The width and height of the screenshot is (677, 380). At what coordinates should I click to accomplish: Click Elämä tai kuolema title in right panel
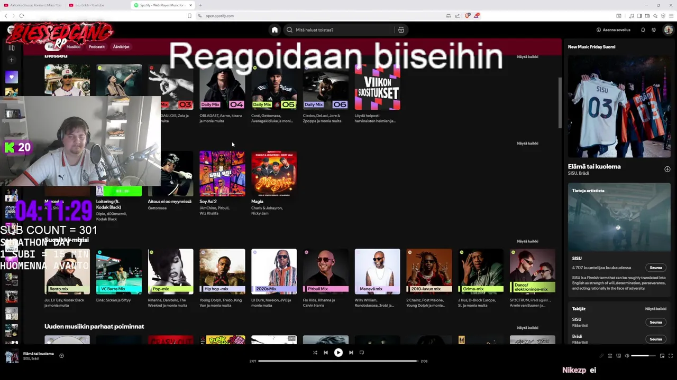click(594, 166)
